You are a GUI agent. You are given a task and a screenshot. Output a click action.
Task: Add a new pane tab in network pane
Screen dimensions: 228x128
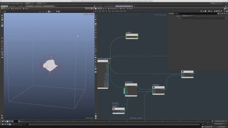134,6
